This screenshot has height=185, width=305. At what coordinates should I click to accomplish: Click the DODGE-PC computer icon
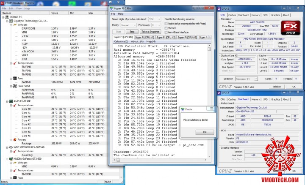[7, 17]
